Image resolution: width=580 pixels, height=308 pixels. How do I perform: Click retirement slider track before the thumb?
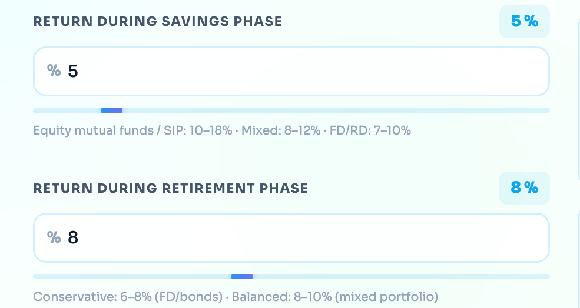(132, 277)
